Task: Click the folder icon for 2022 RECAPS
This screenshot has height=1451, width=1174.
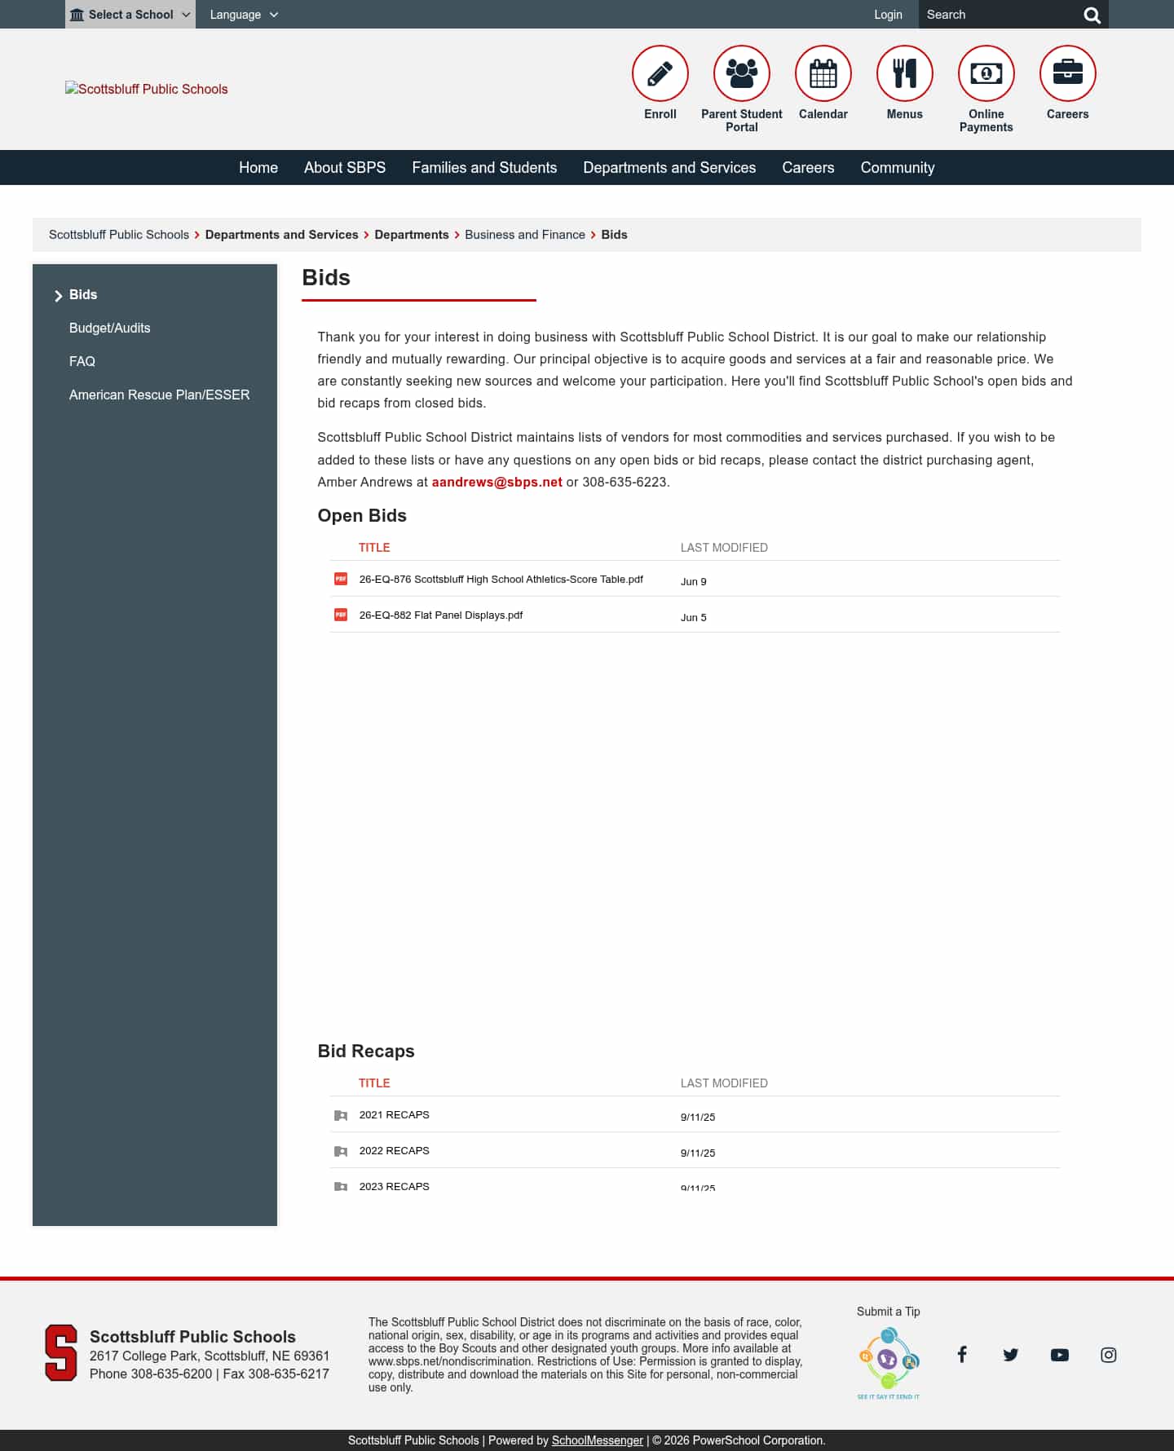Action: [341, 1151]
